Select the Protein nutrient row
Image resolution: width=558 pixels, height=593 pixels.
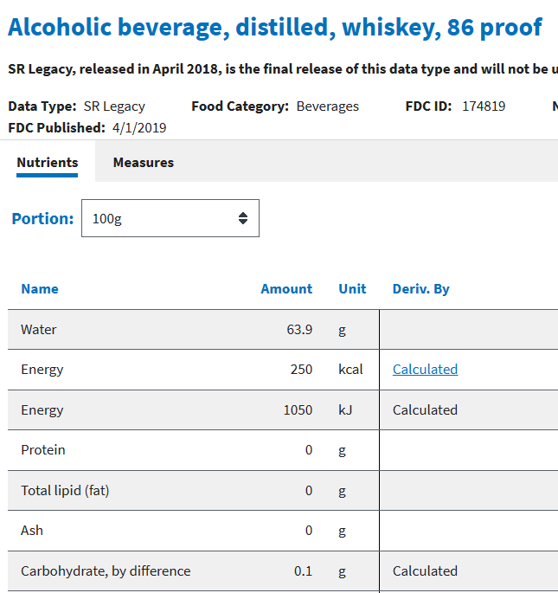coord(283,450)
